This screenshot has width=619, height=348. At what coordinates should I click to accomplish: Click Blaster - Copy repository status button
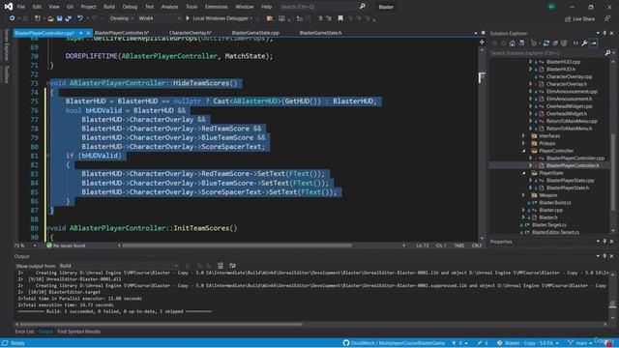click(528, 343)
